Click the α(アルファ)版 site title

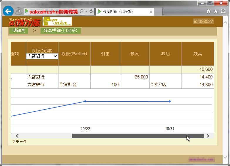click(x=25, y=23)
